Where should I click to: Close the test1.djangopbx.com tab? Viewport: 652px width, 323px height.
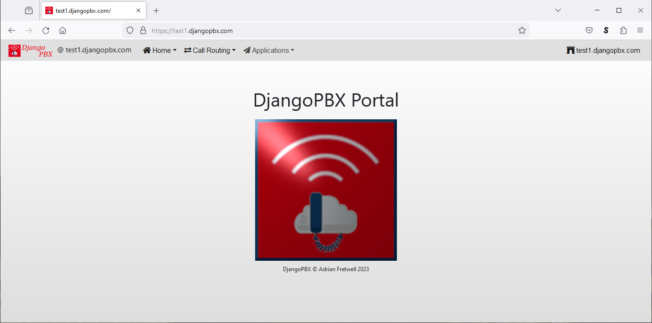coord(138,10)
